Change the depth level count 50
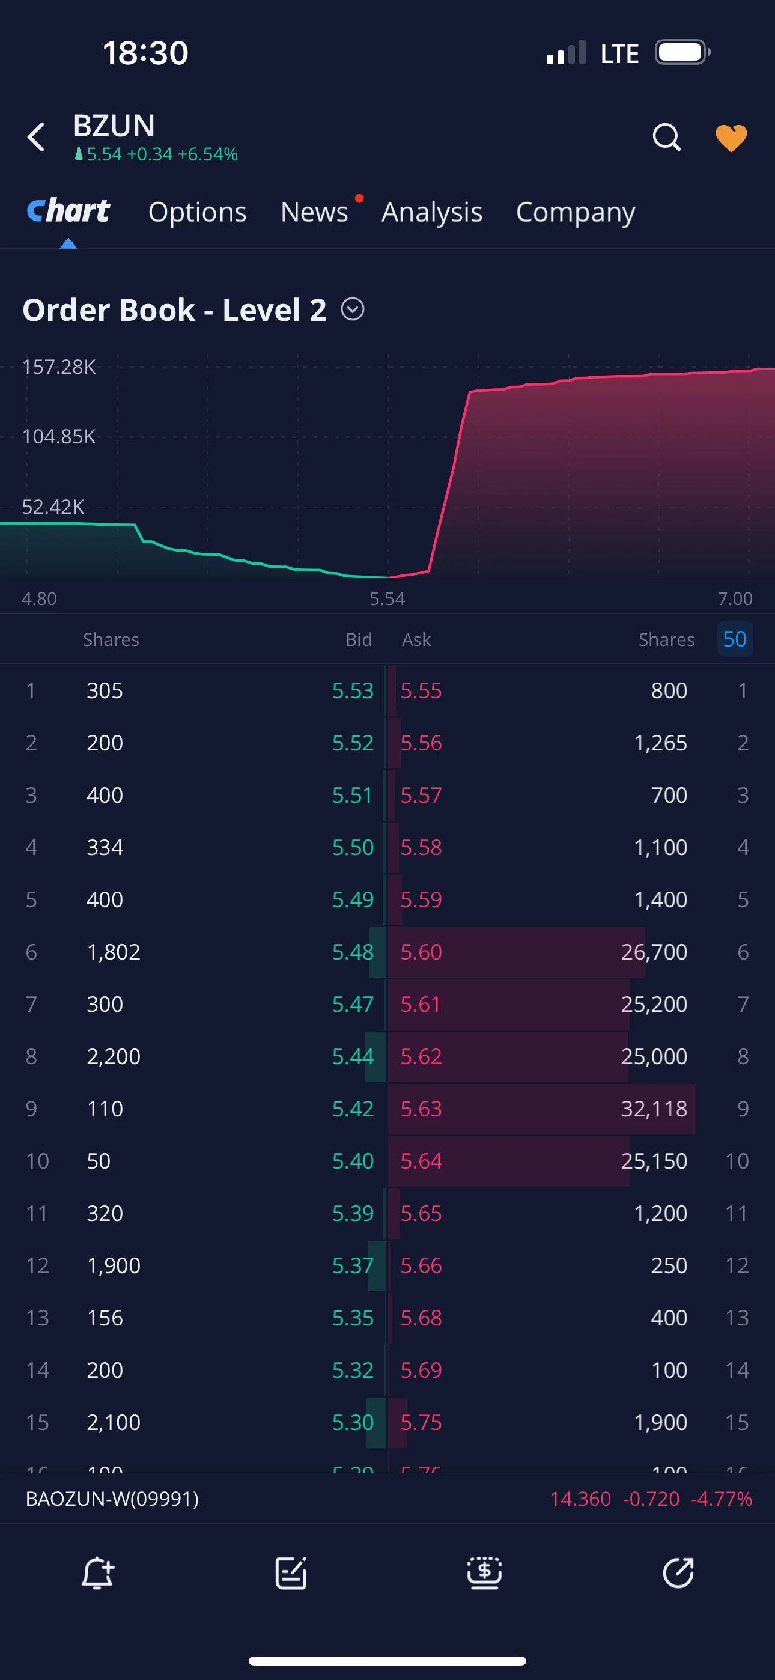775x1680 pixels. 735,639
